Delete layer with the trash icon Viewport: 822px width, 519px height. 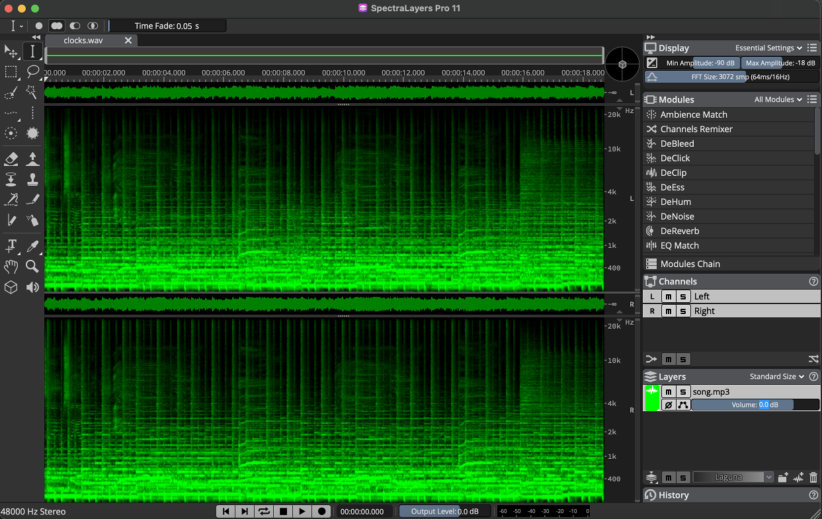pyautogui.click(x=813, y=477)
